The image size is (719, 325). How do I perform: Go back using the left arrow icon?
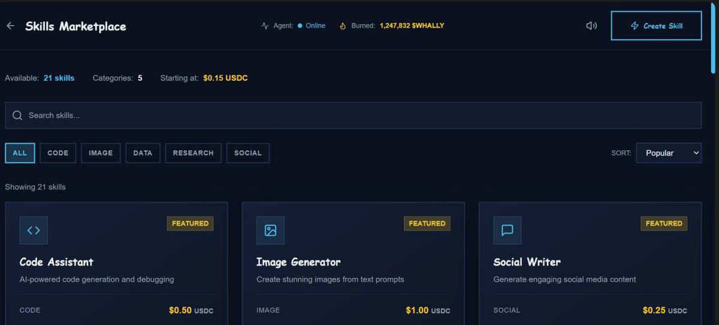tap(10, 26)
